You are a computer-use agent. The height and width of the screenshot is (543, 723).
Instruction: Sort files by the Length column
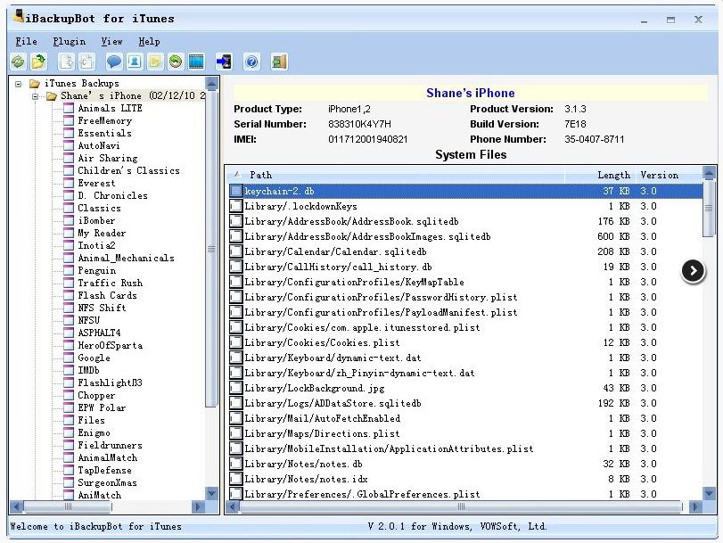click(x=612, y=175)
